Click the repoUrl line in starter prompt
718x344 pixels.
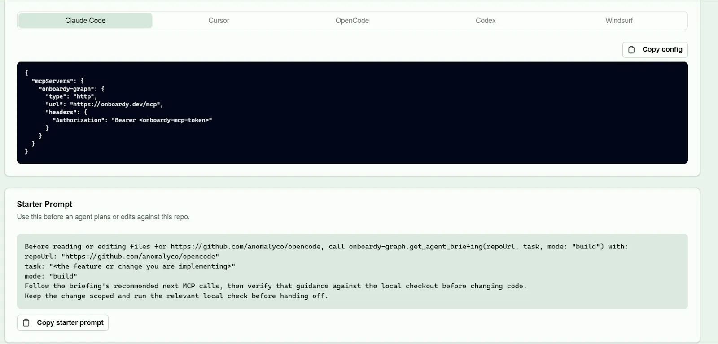pos(122,257)
